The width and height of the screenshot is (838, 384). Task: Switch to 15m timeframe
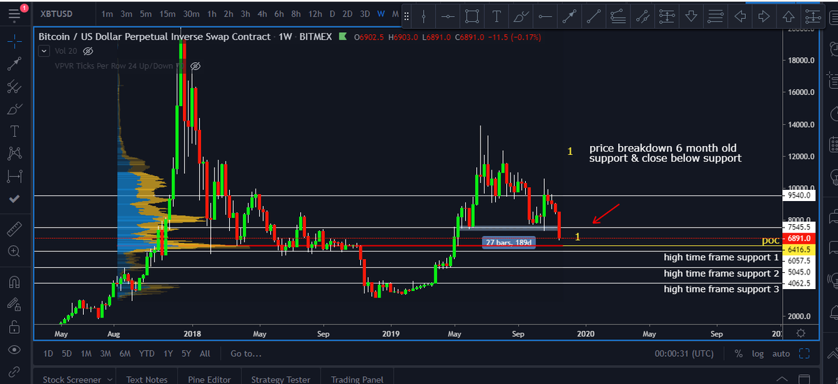(167, 14)
